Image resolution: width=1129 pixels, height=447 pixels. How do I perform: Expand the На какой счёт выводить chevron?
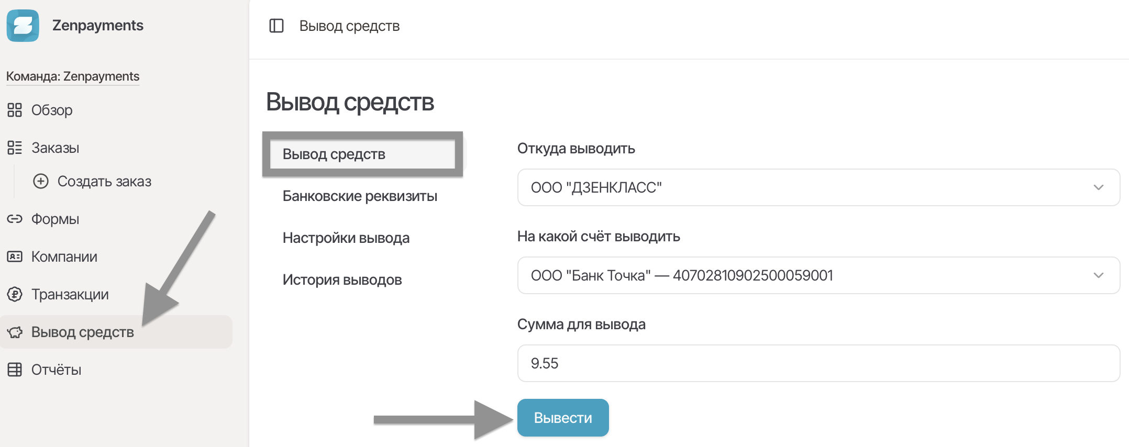(x=1099, y=275)
